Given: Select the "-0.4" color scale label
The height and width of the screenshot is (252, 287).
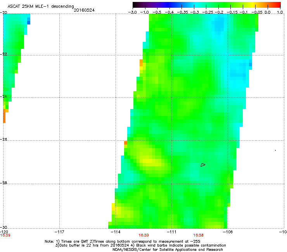Looking at the screenshot, I should coord(169,12).
